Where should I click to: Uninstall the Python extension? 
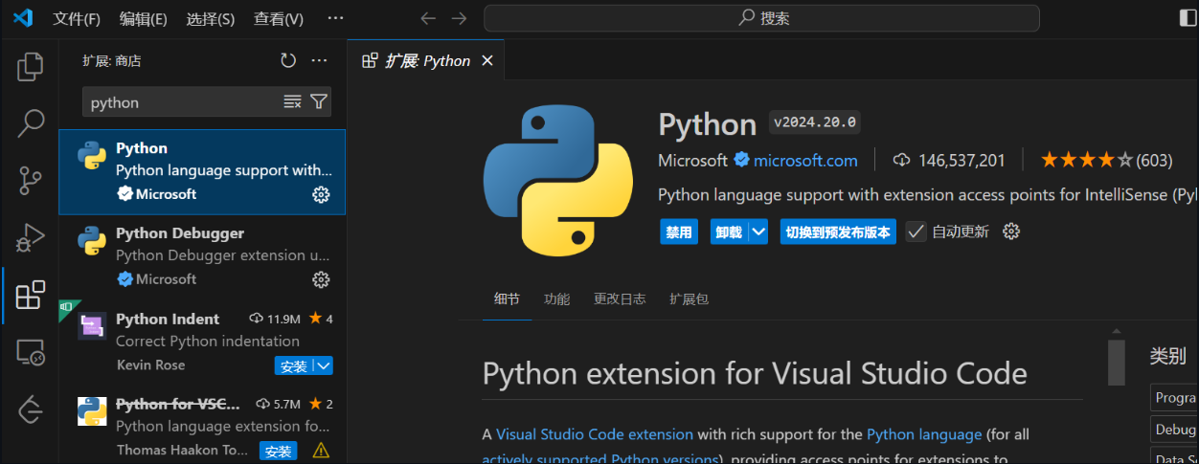tap(729, 232)
